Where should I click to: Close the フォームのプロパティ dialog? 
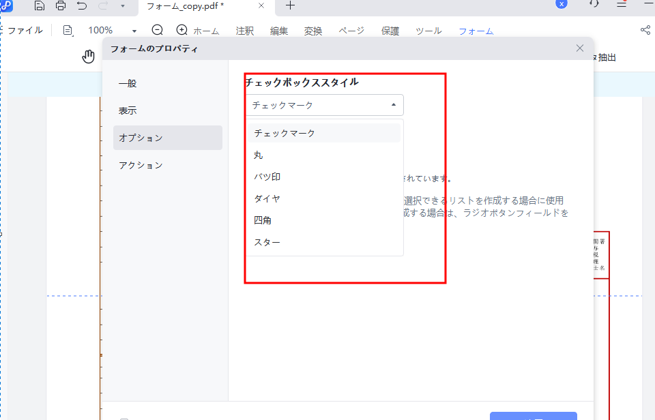click(579, 48)
